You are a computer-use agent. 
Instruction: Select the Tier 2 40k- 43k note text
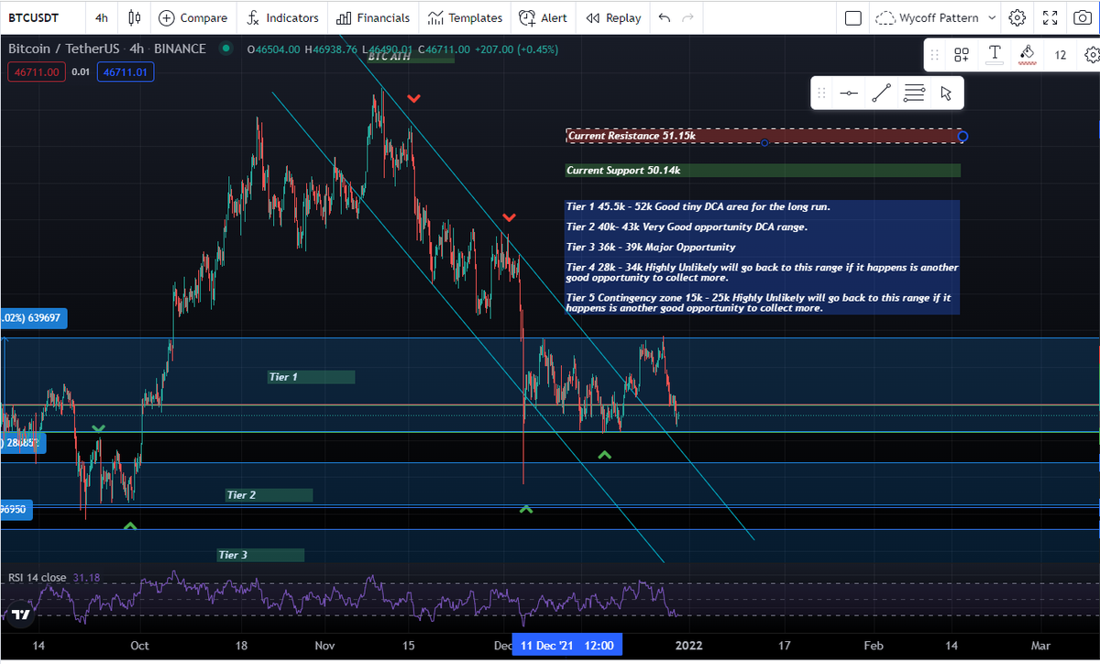point(687,227)
